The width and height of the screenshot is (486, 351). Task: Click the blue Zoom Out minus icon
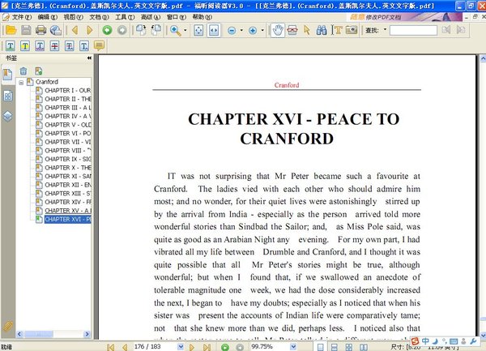click(232, 30)
